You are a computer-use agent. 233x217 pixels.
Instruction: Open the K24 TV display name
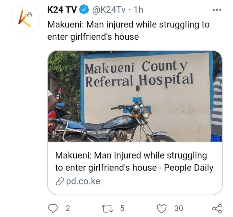coord(62,10)
